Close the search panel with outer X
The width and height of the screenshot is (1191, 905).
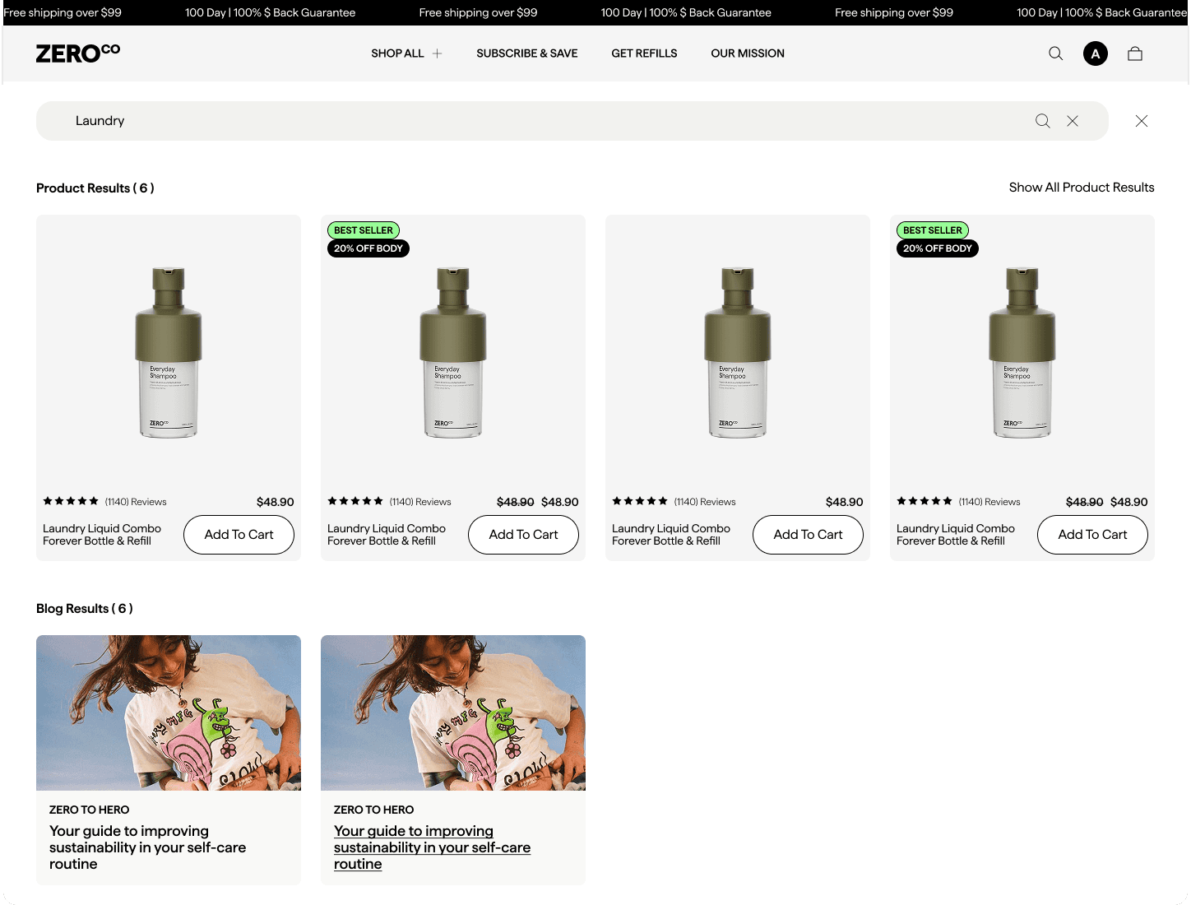pos(1142,121)
